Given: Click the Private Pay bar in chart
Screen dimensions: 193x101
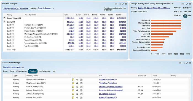Looking at the screenshot, I should click(x=160, y=37).
